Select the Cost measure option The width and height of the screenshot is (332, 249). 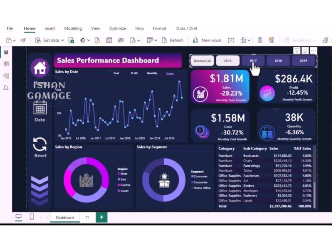[116, 73]
